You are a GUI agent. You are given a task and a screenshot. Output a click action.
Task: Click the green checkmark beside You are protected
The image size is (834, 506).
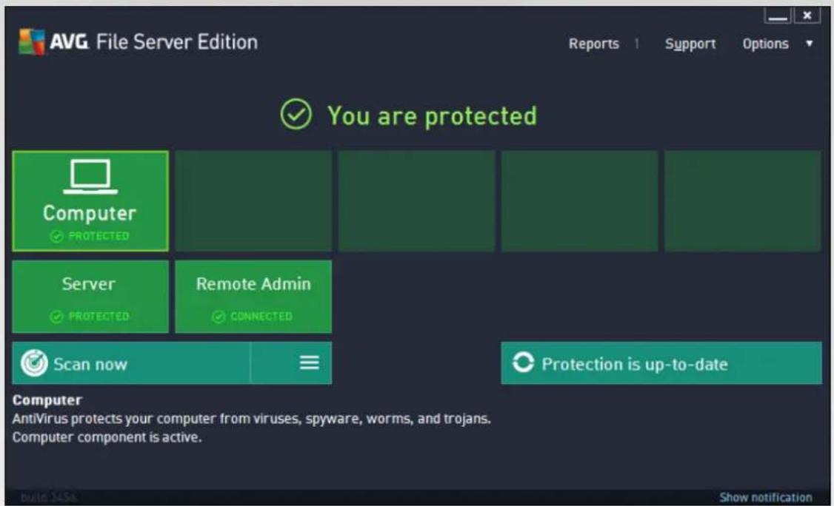tap(296, 114)
